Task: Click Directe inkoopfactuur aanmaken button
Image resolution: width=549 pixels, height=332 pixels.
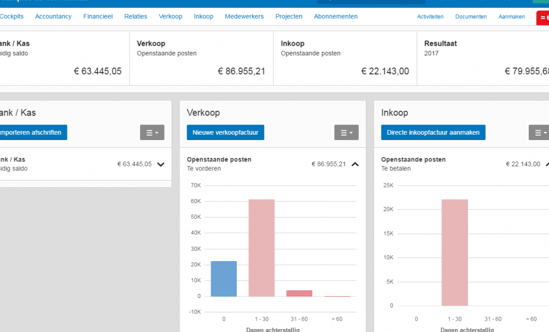Action: (x=433, y=132)
